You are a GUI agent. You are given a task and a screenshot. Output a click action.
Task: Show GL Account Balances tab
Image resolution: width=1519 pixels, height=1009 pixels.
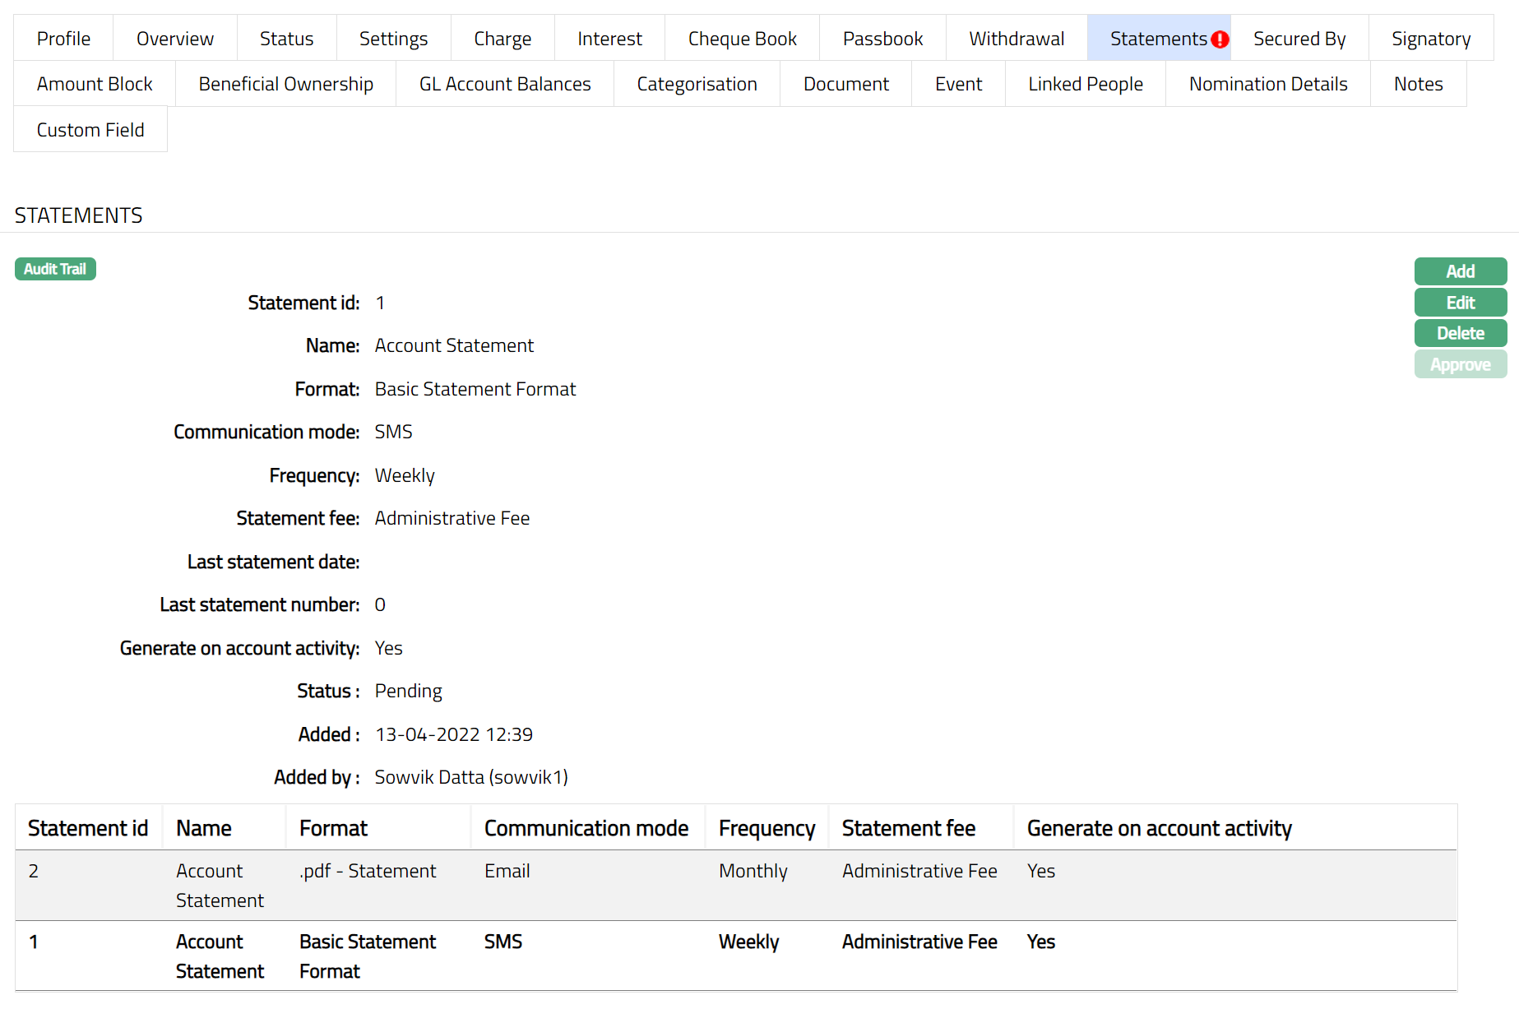pyautogui.click(x=504, y=84)
